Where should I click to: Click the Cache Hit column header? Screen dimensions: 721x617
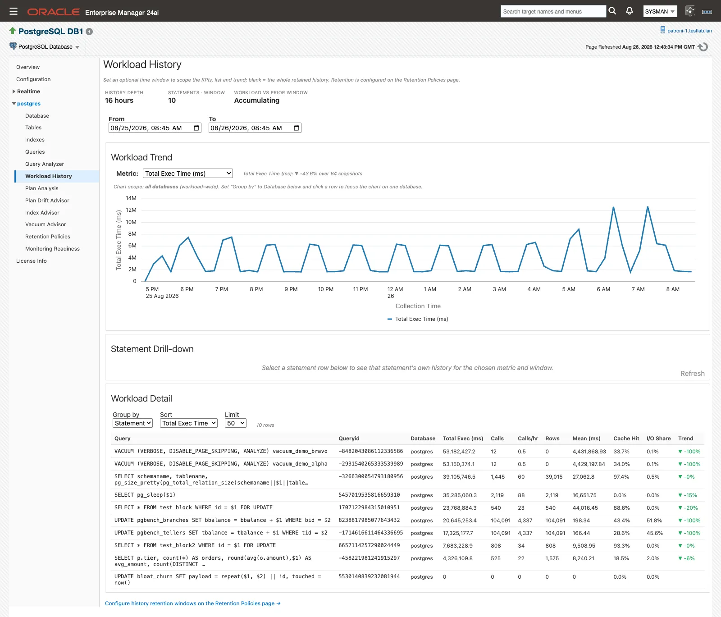tap(626, 439)
